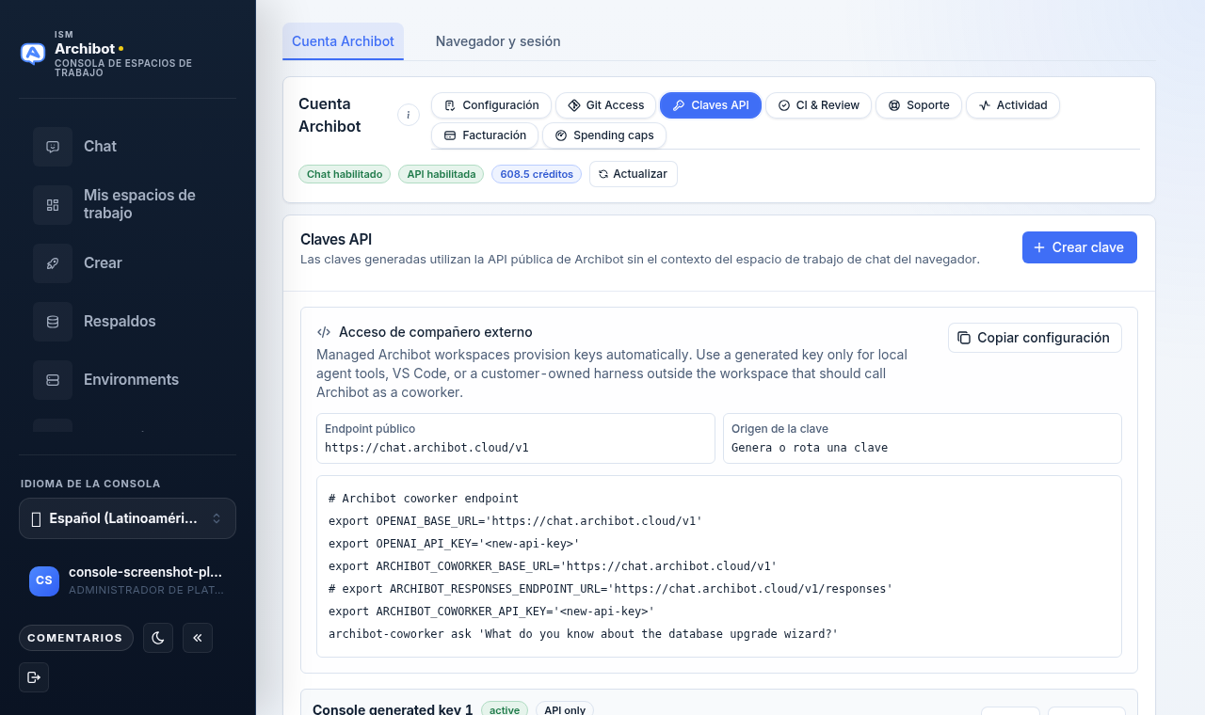
Task: Open the Spending caps section
Action: (x=604, y=135)
